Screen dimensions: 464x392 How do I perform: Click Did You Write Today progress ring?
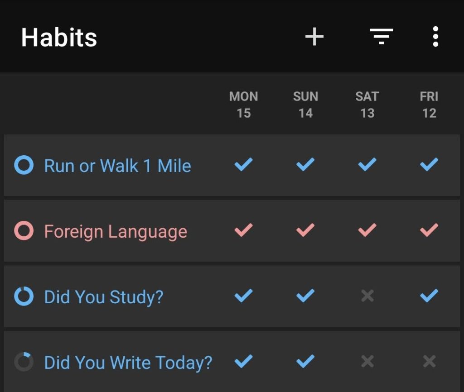(x=24, y=362)
